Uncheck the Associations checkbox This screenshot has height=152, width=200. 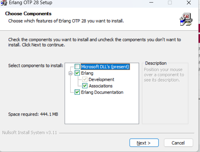tap(85, 86)
